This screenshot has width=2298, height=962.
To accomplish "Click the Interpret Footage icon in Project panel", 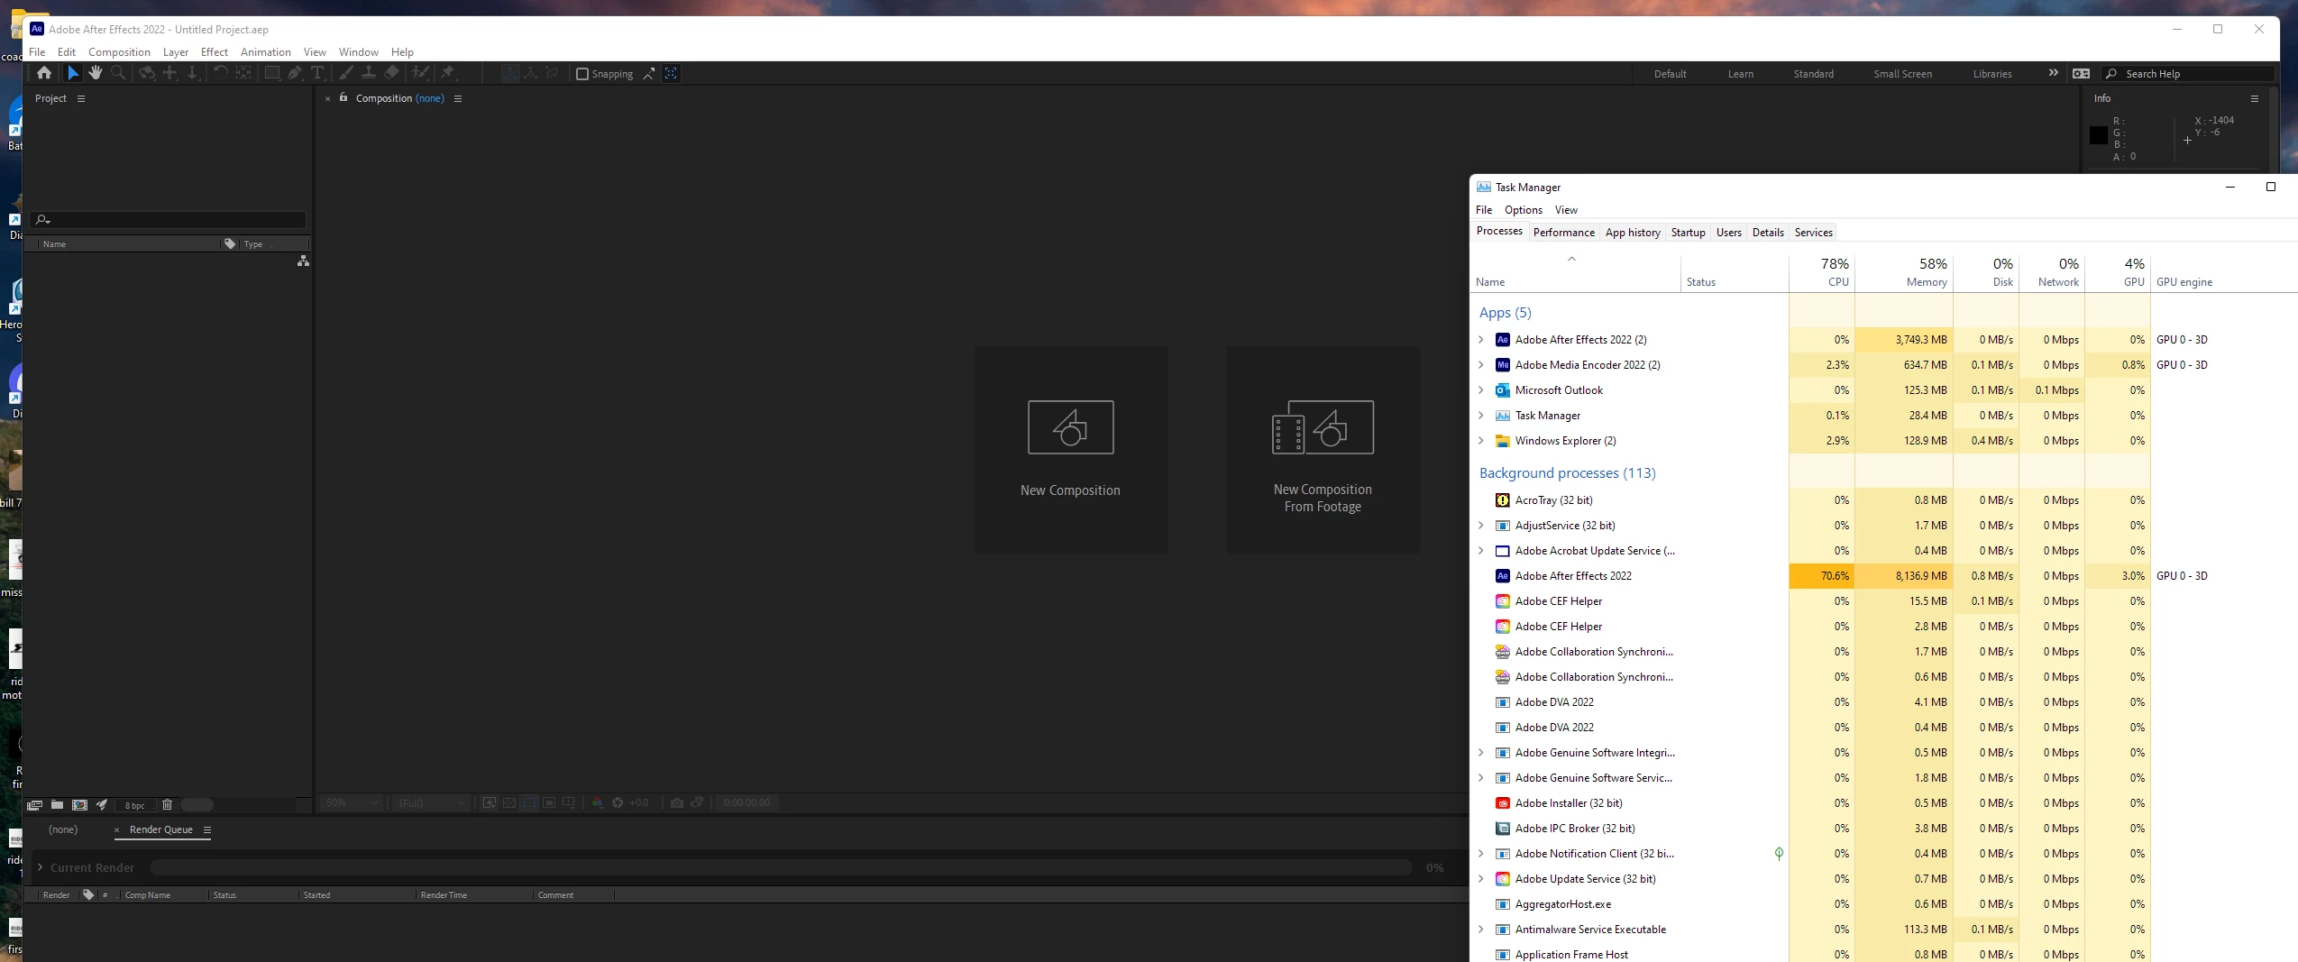I will [x=34, y=805].
